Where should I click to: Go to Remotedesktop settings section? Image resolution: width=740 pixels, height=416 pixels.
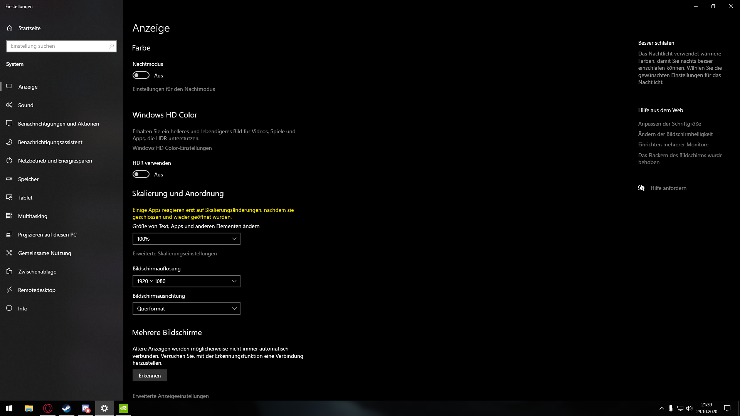(x=37, y=290)
